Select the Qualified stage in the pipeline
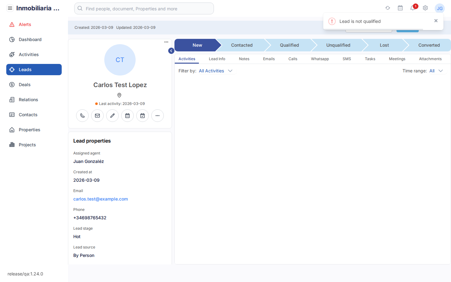 [289, 45]
